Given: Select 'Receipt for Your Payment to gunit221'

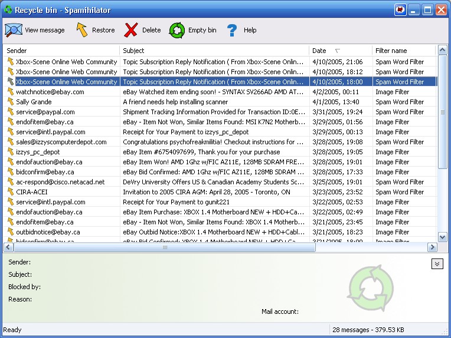Looking at the screenshot, I should (x=176, y=202).
